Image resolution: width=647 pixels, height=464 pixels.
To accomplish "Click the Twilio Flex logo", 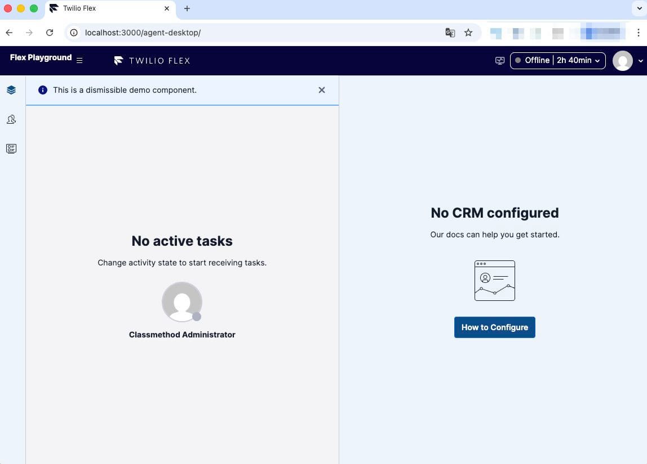I will (152, 61).
